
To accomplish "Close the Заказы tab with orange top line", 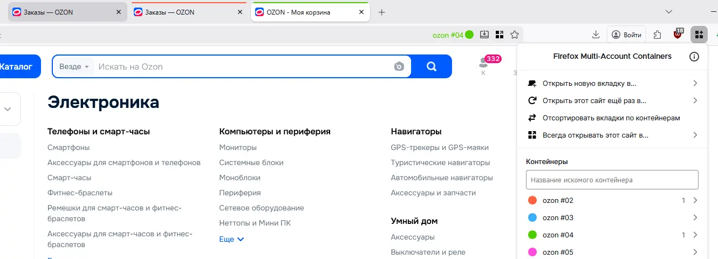I will (x=241, y=12).
